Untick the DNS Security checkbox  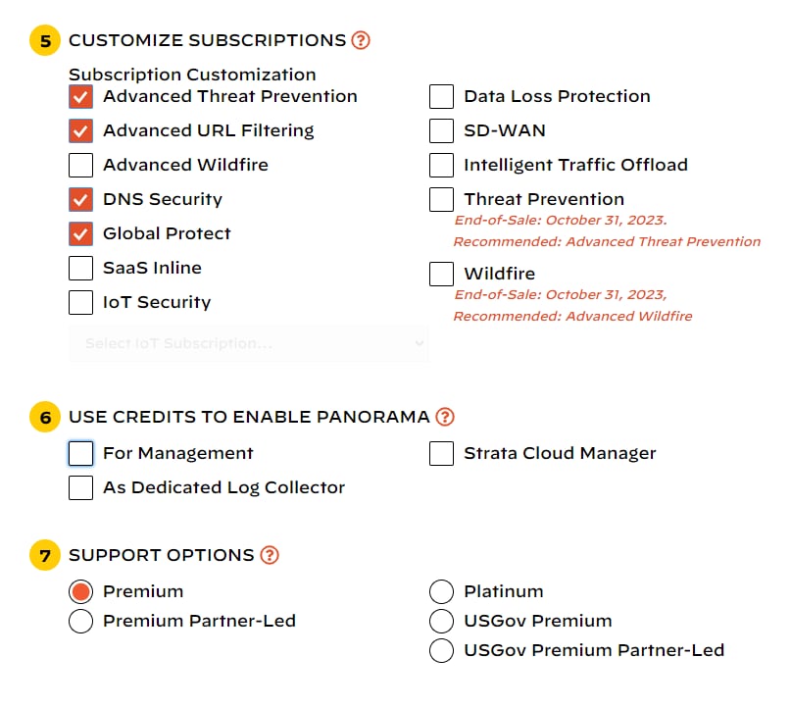tap(80, 199)
